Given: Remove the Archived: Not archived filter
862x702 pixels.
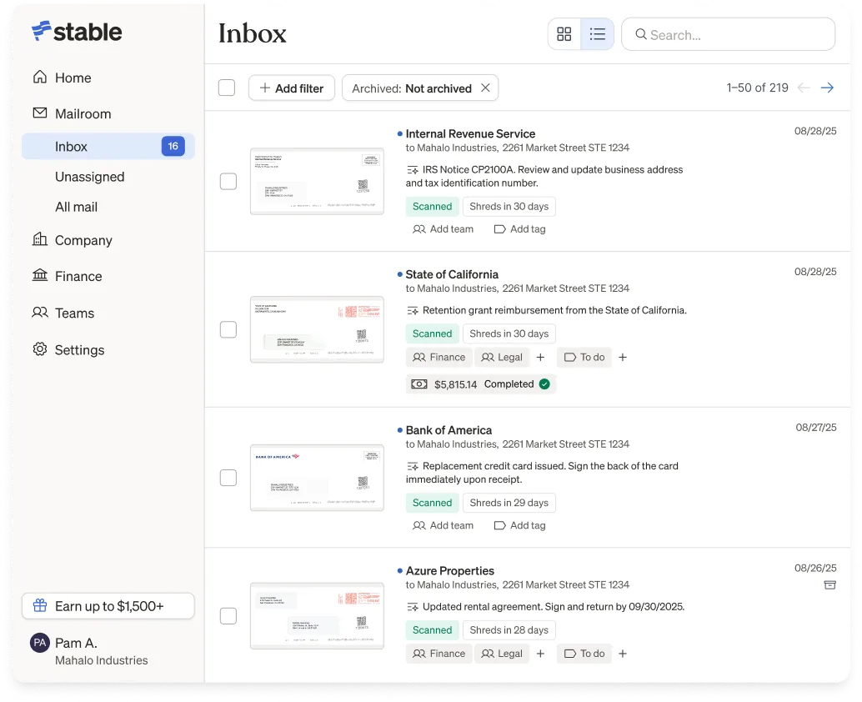Looking at the screenshot, I should tap(485, 88).
